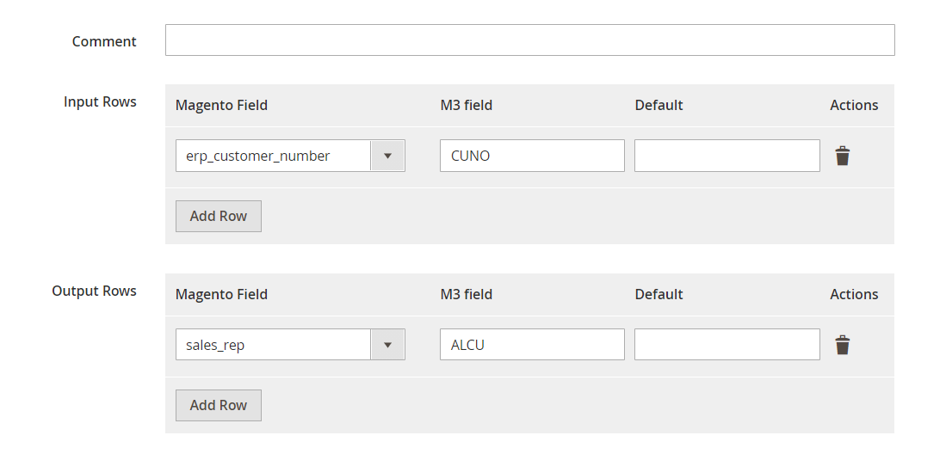946x454 pixels.
Task: Delete the erp_customer_number input row
Action: (x=842, y=156)
